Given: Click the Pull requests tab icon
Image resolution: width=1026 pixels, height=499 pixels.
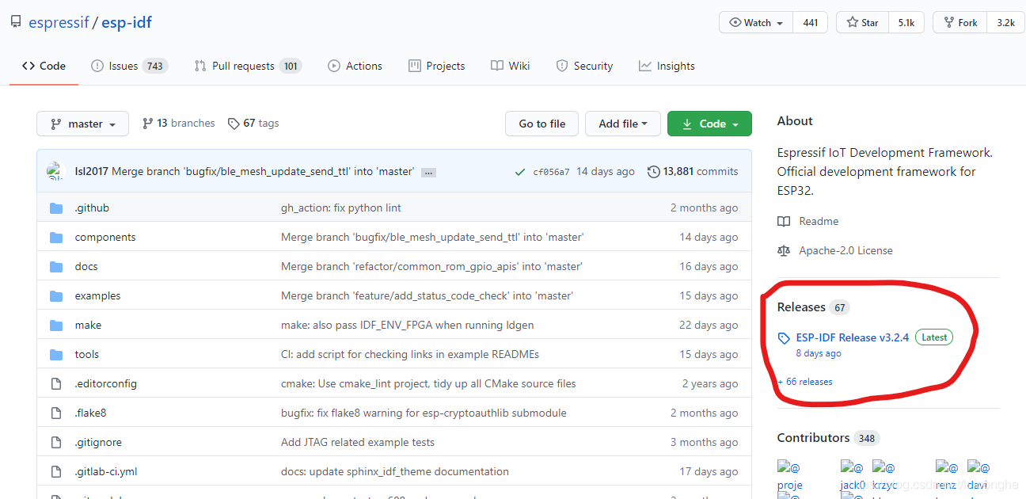Looking at the screenshot, I should [x=200, y=66].
